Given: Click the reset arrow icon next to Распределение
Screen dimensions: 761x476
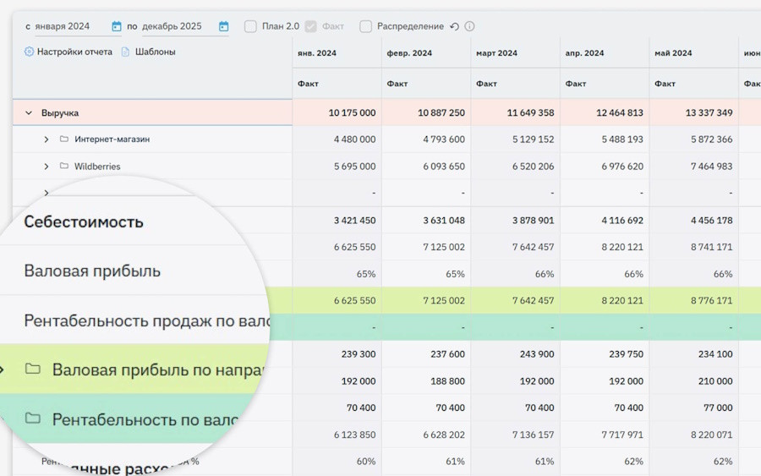Looking at the screenshot, I should tap(454, 26).
